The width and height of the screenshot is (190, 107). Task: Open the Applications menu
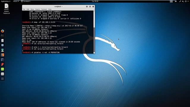click(6, 1)
